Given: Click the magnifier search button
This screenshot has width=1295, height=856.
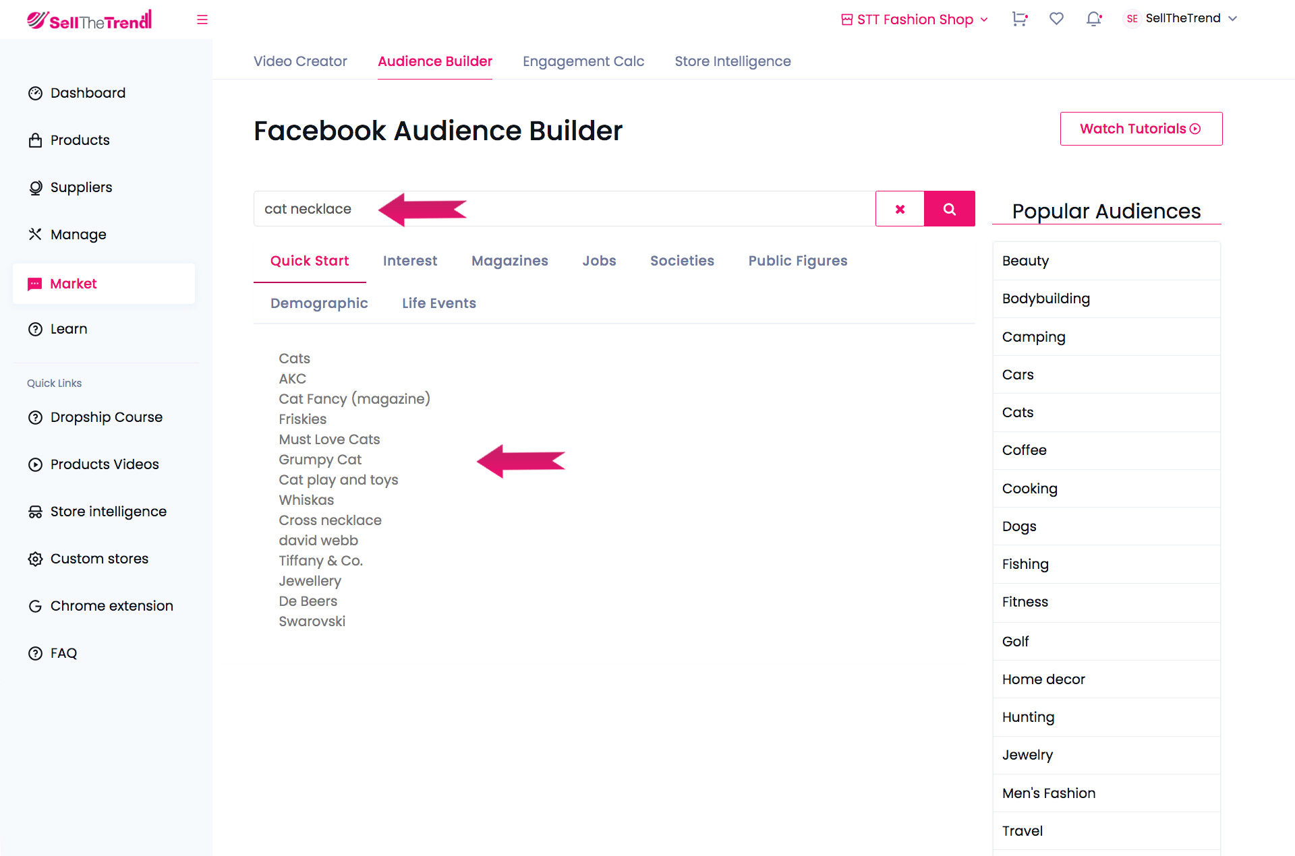Looking at the screenshot, I should pos(949,209).
